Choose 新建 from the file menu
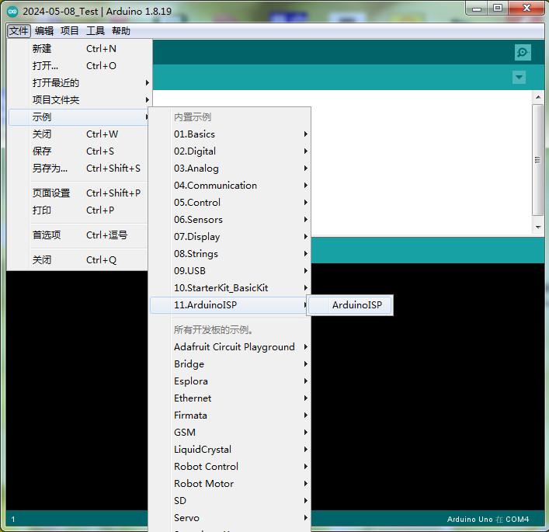The width and height of the screenshot is (549, 532). tap(80, 49)
